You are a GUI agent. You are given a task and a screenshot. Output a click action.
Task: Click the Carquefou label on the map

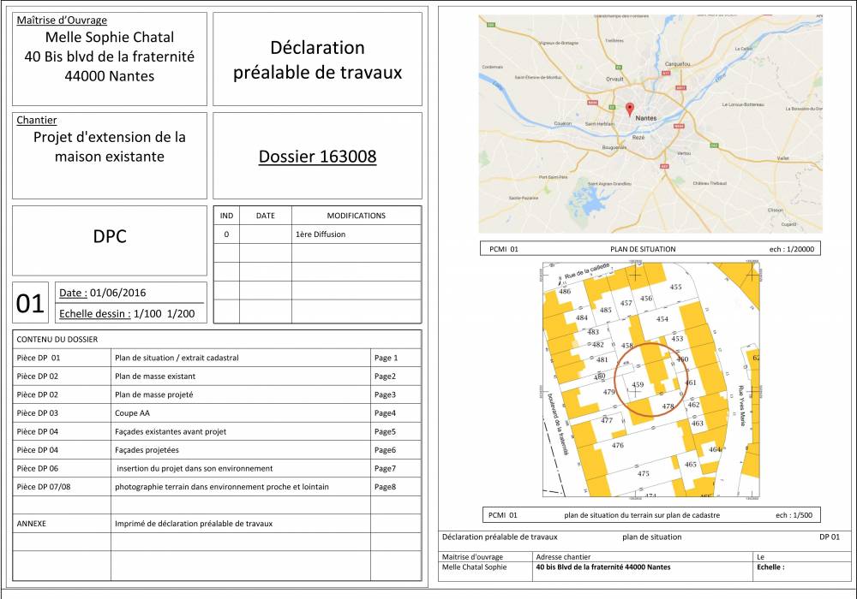[678, 64]
